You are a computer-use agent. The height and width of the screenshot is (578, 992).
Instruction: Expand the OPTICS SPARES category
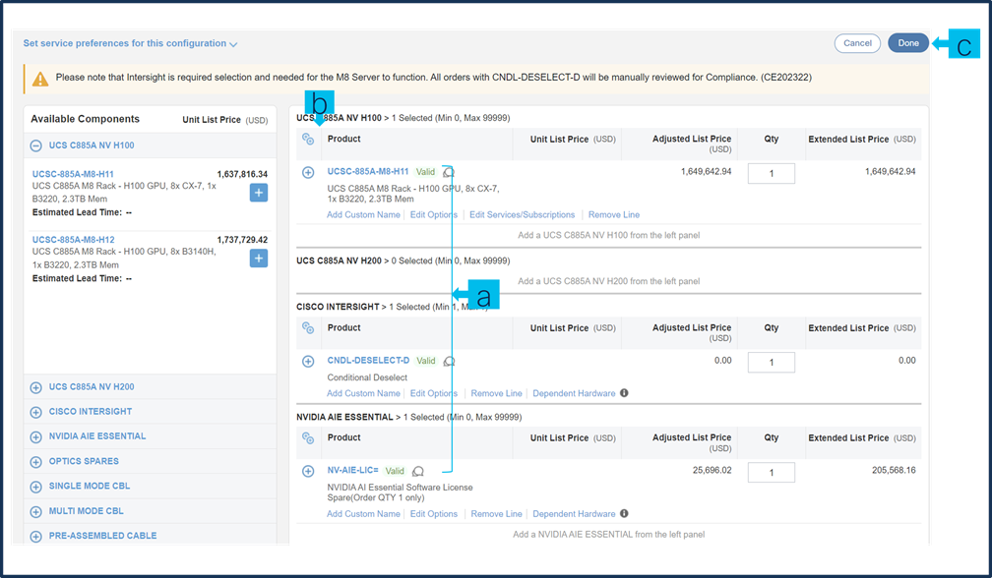coord(36,462)
